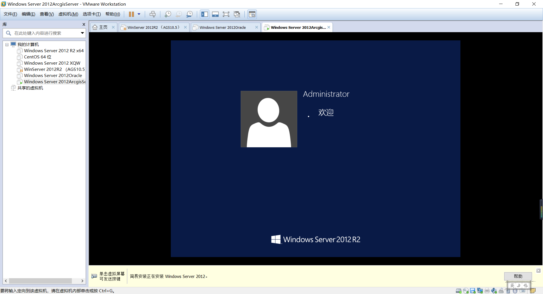
Task: Open the 帮助(H) menu
Action: click(113, 14)
